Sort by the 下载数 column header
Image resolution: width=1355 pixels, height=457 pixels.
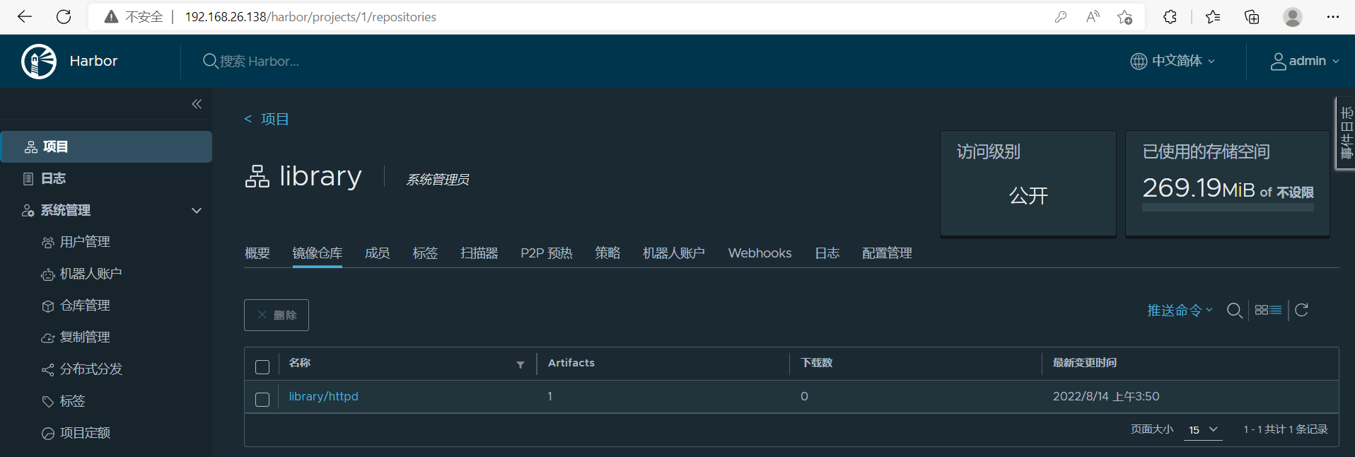coord(817,363)
